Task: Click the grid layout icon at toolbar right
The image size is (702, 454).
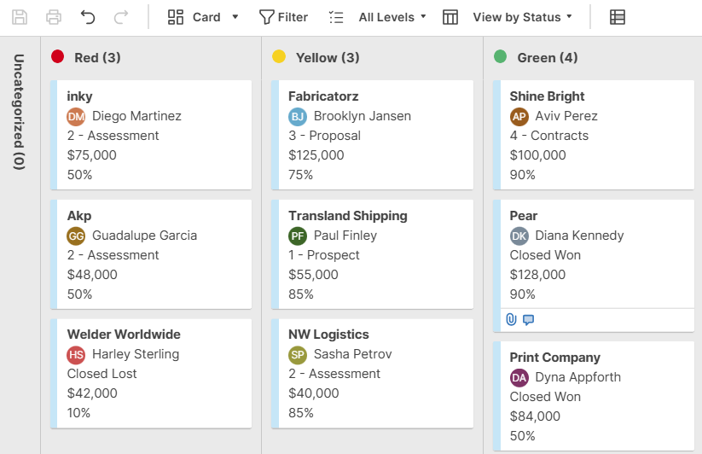Action: click(618, 17)
